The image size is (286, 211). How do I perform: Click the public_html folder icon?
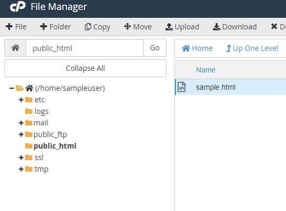29,146
